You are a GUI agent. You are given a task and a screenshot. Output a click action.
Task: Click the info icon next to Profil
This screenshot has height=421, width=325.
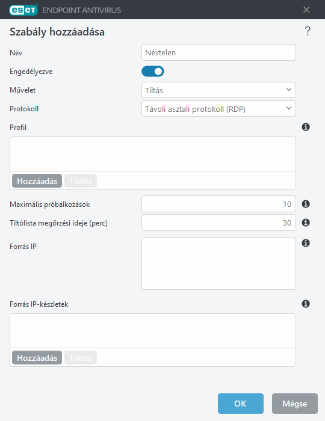click(x=306, y=127)
